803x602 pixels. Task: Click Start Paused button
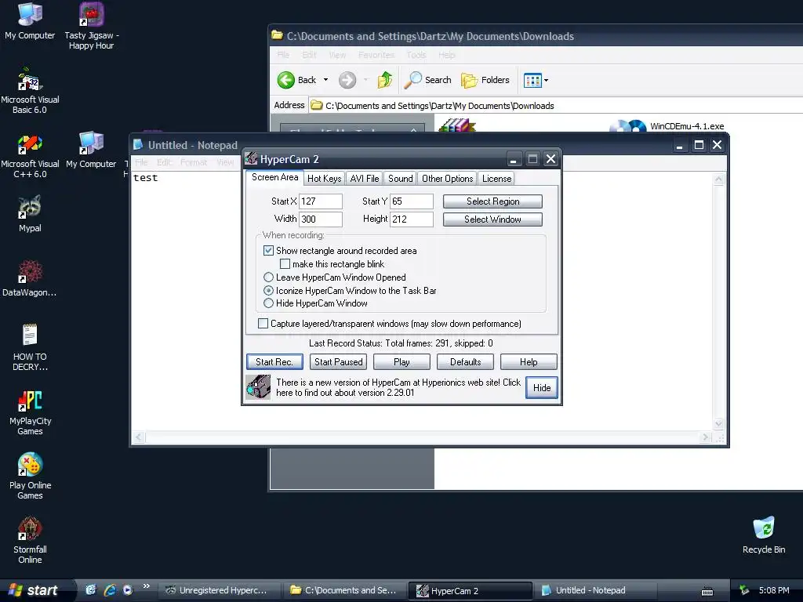pos(339,362)
